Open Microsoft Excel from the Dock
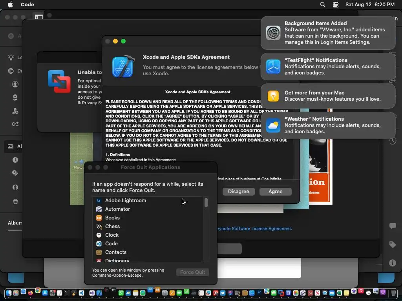Screen dimensions: 402x301 coord(339,293)
